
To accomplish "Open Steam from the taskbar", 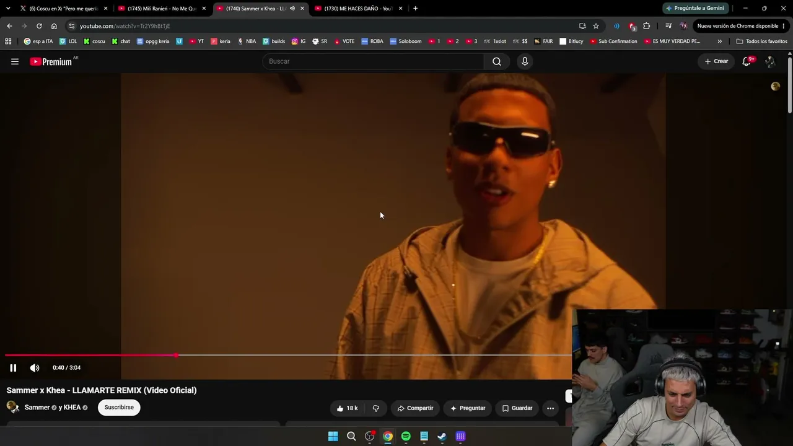I will click(x=442, y=436).
